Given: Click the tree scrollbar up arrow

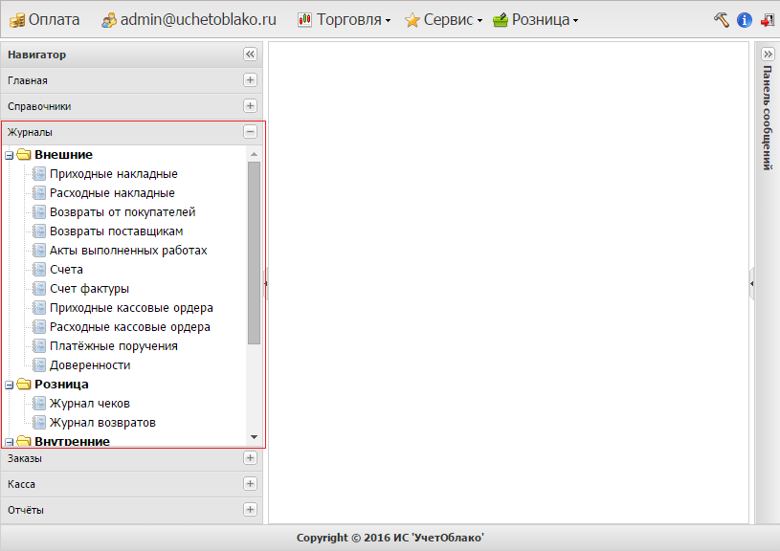Looking at the screenshot, I should (x=255, y=154).
